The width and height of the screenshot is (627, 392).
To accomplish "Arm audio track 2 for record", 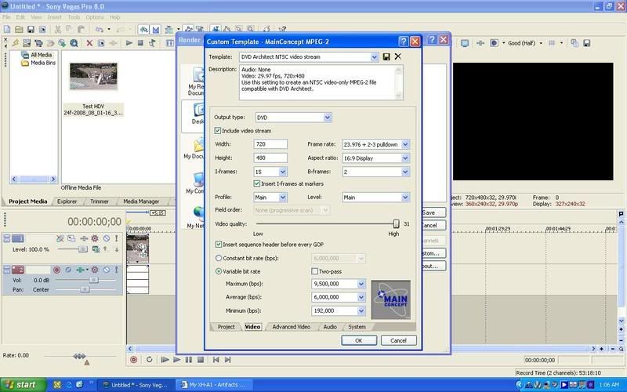I will click(56, 270).
